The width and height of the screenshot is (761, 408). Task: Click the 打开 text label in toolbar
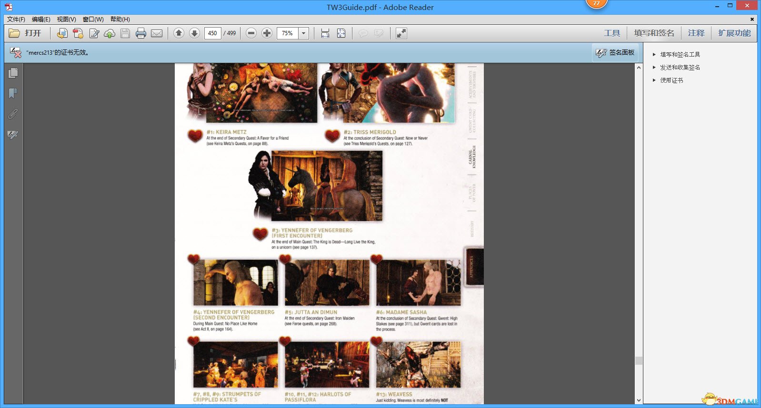coord(33,33)
